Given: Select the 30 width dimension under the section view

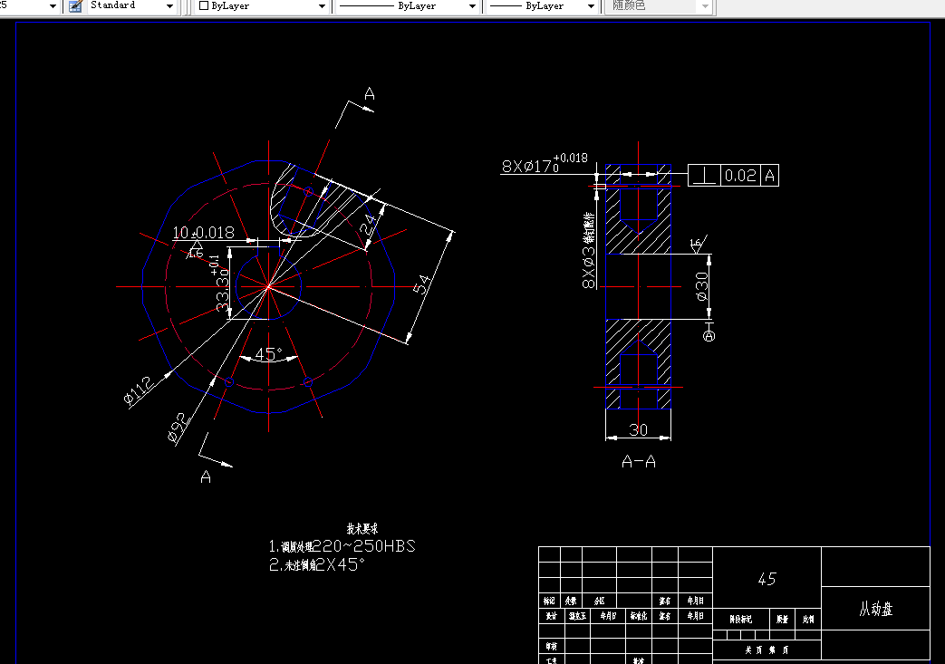Looking at the screenshot, I should coord(638,429).
